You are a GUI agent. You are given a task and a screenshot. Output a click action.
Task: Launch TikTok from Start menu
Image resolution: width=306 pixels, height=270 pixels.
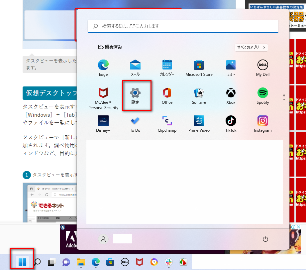[x=231, y=124]
